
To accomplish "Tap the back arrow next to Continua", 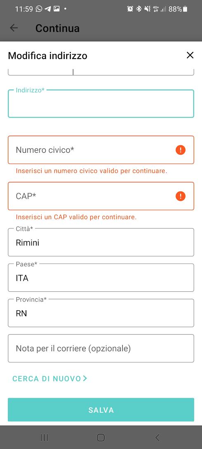I will pyautogui.click(x=14, y=28).
